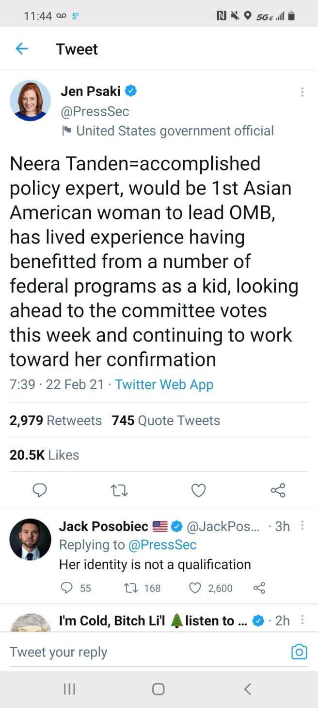Share Jack Posobiec's reply
Viewport: 318px width, 708px height.
click(259, 588)
